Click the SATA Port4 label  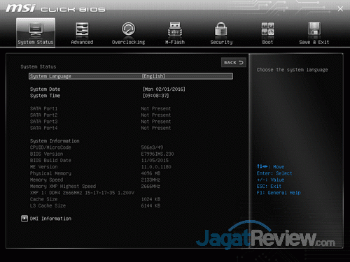point(43,128)
